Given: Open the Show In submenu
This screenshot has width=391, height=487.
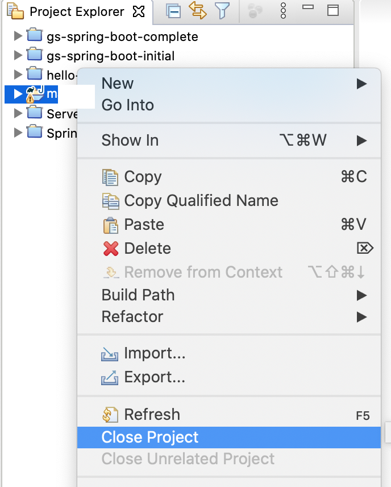Looking at the screenshot, I should point(229,141).
